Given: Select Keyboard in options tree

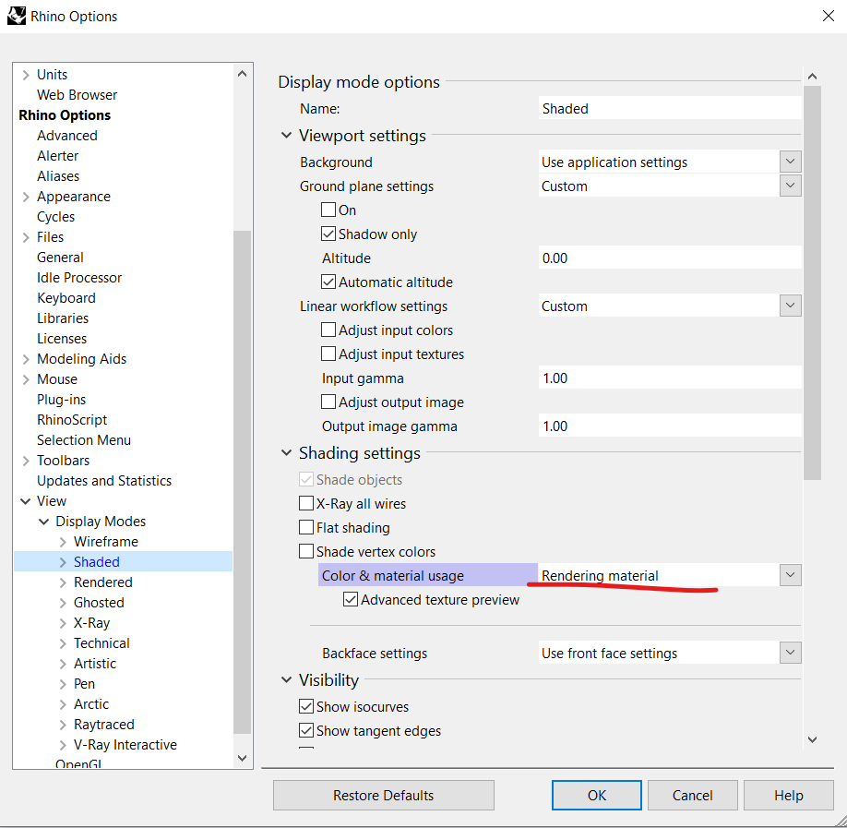Looking at the screenshot, I should click(x=66, y=298).
